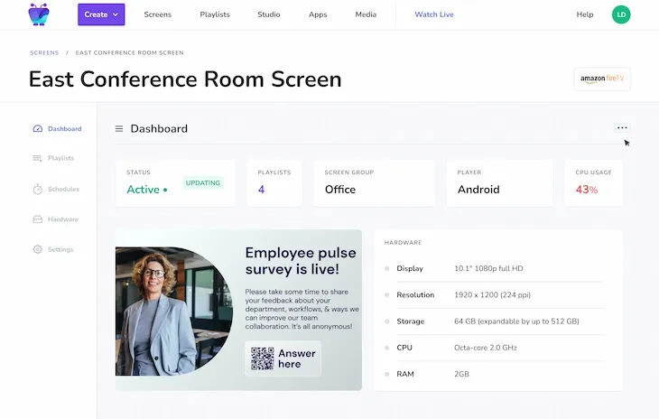Open the Apps menu item

(x=318, y=14)
